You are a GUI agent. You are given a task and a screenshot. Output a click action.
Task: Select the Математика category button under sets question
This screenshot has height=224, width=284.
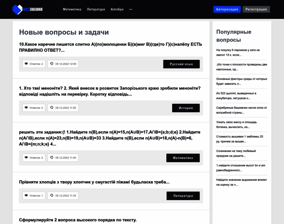(183, 158)
